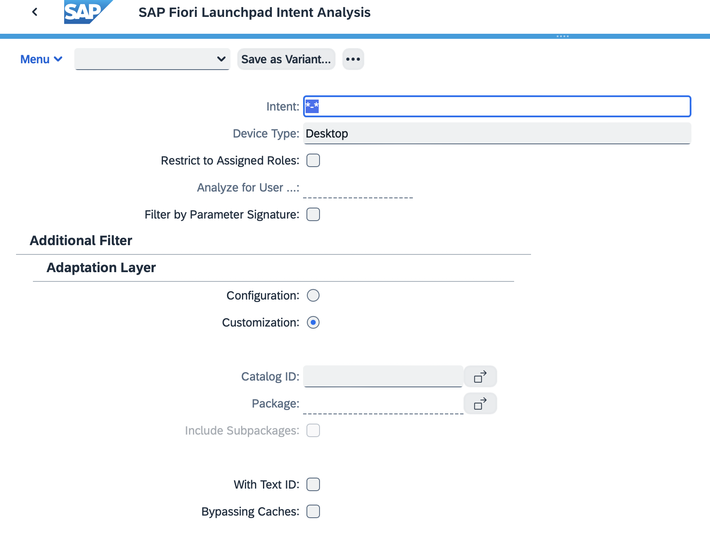Image resolution: width=710 pixels, height=535 pixels.
Task: Tick Filter by Parameter Signature checkbox
Action: 313,214
